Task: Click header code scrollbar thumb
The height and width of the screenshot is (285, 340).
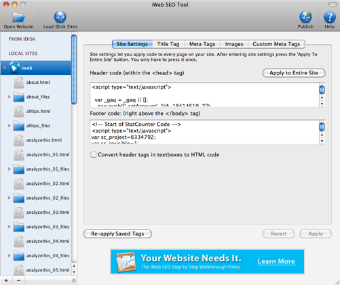Action: [x=322, y=89]
